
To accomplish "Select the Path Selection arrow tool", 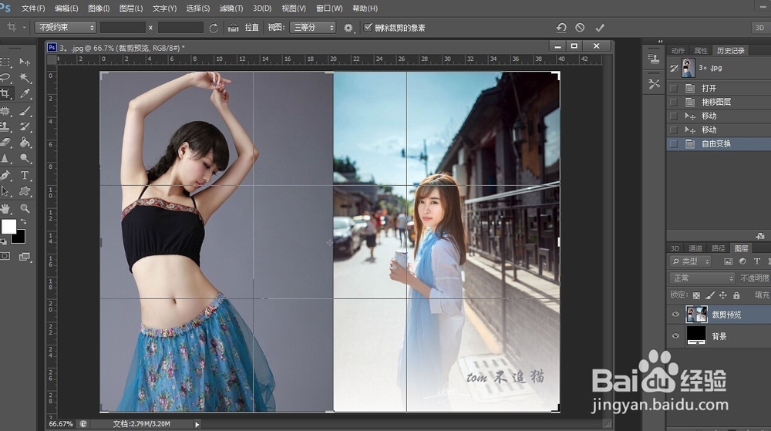I will coord(5,191).
